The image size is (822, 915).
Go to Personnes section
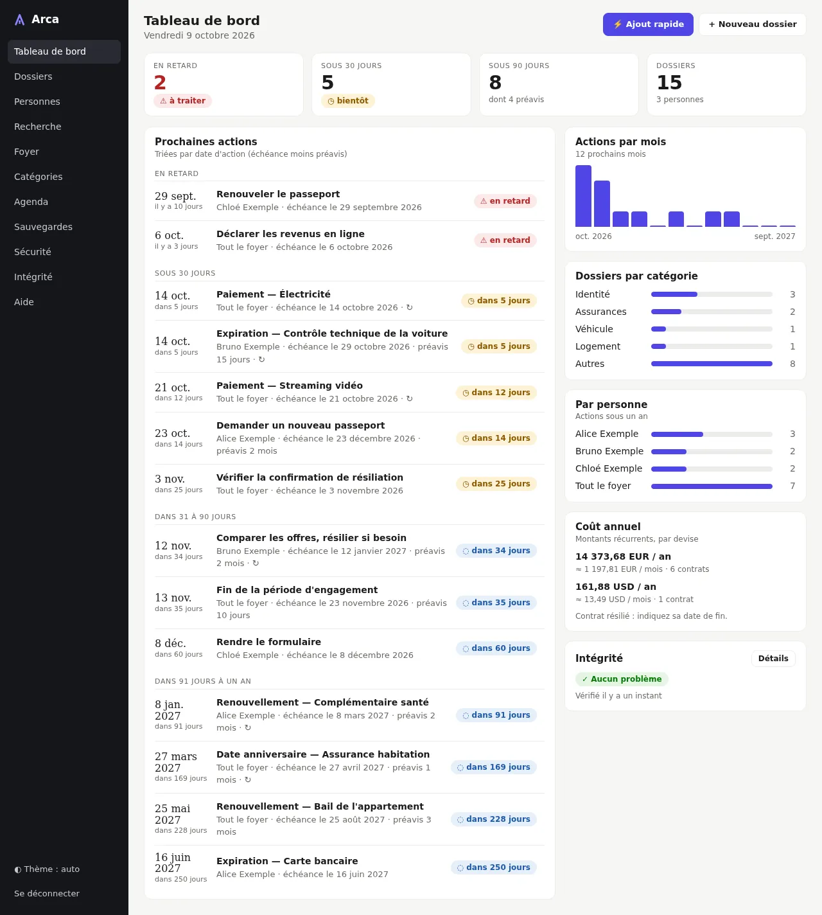click(x=64, y=102)
